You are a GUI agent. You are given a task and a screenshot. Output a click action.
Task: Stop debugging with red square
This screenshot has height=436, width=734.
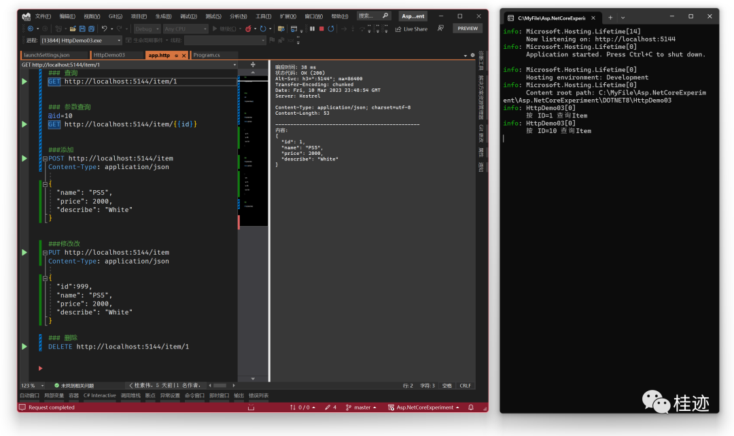pos(321,29)
